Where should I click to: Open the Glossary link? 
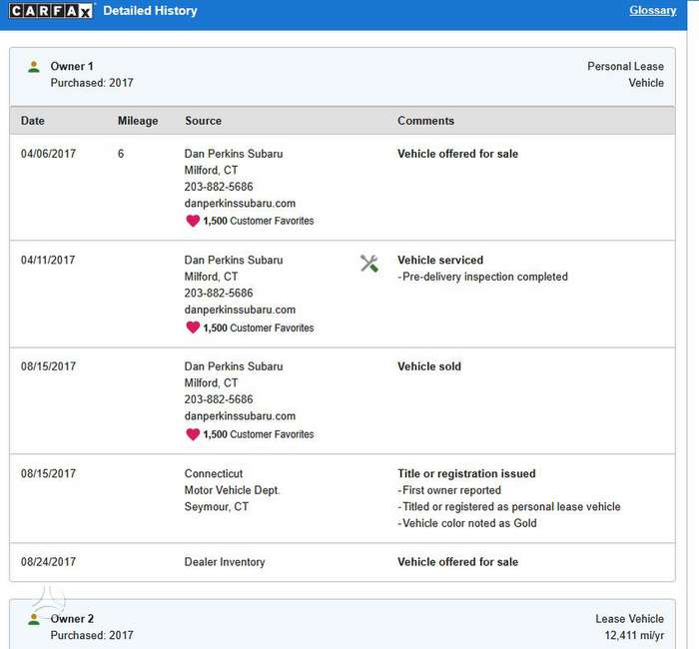653,10
